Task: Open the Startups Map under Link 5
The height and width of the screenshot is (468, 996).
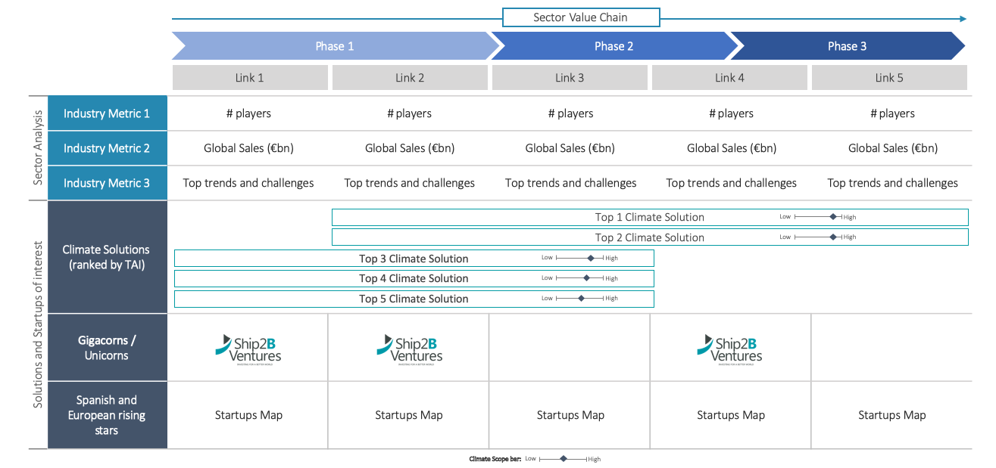Action: [891, 415]
